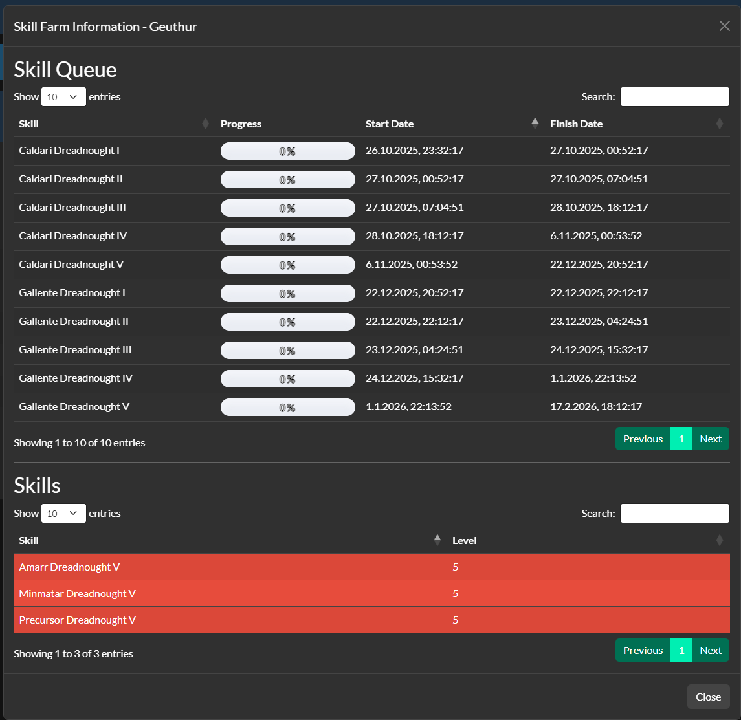Click the Close button at dialog bottom
The width and height of the screenshot is (741, 720).
coord(708,697)
